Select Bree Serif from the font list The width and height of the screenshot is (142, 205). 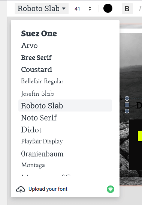[36, 57]
